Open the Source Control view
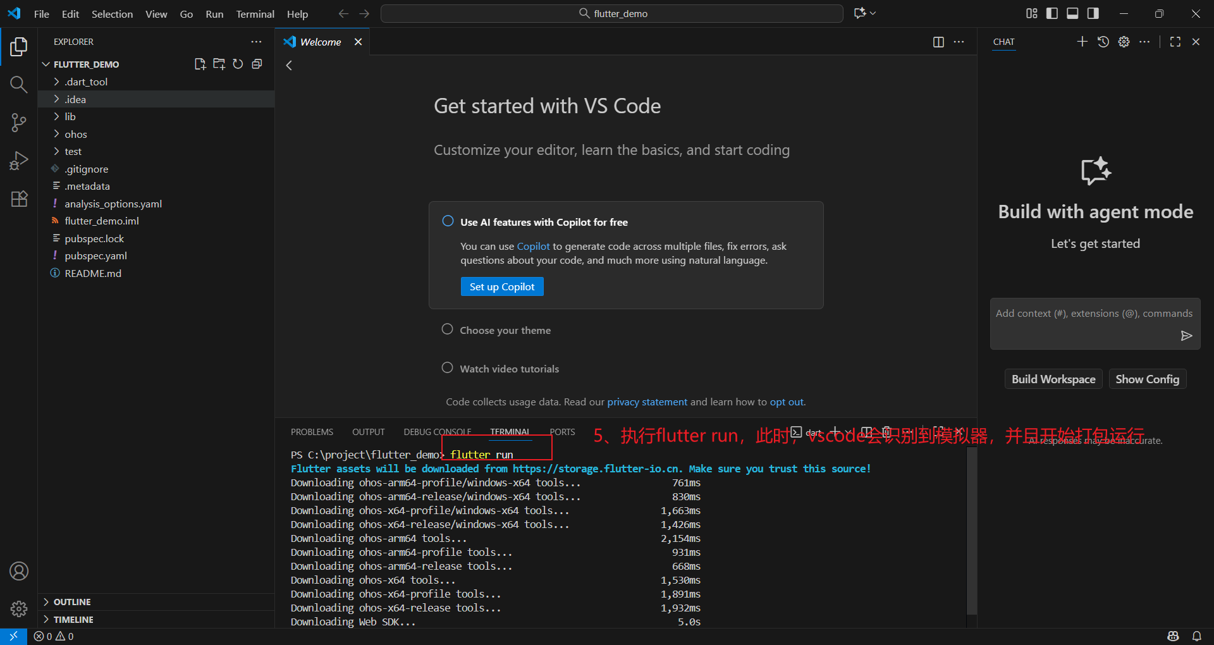This screenshot has width=1214, height=645. coord(19,123)
